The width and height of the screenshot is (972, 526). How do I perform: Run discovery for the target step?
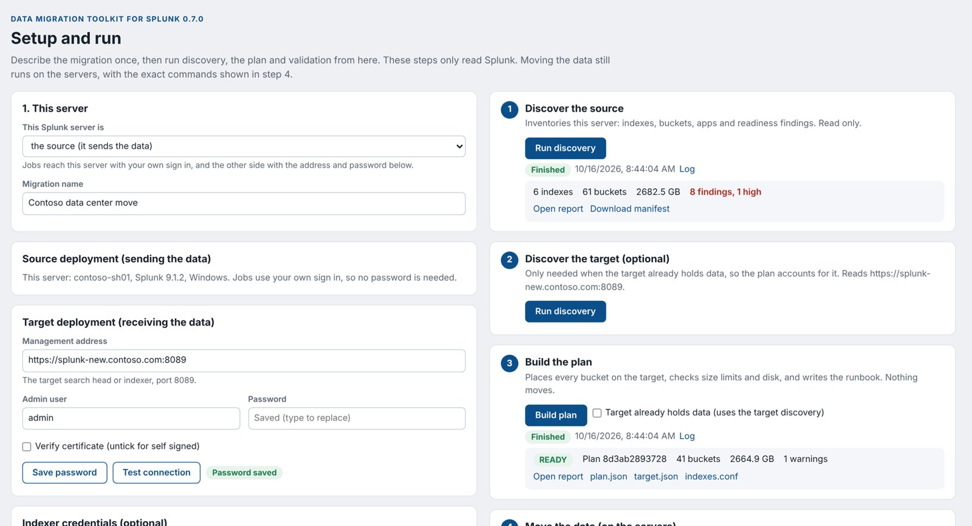(565, 312)
